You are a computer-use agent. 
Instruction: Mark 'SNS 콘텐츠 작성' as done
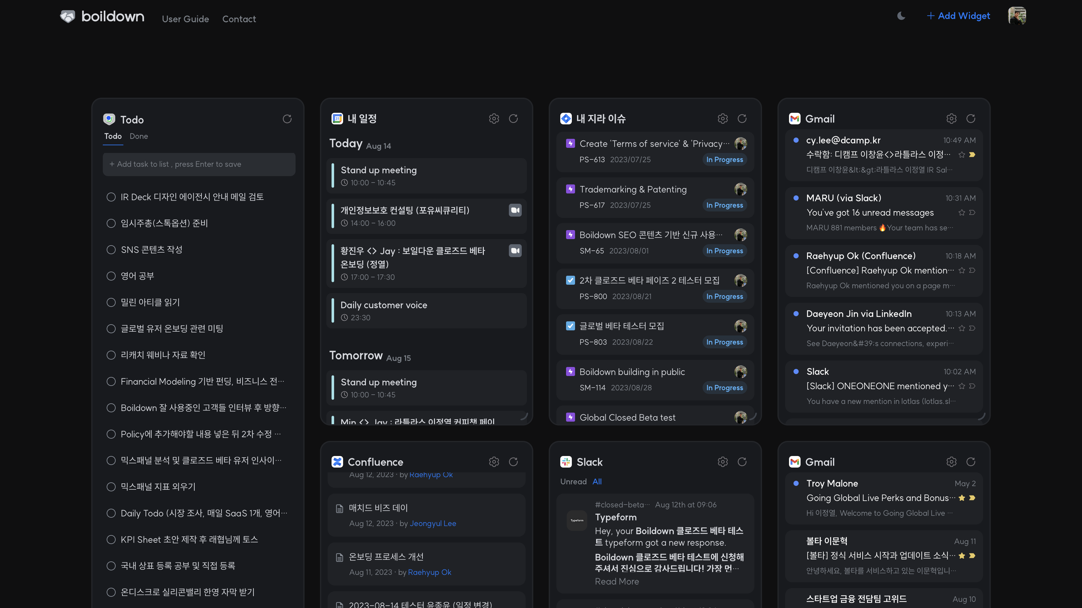(111, 250)
